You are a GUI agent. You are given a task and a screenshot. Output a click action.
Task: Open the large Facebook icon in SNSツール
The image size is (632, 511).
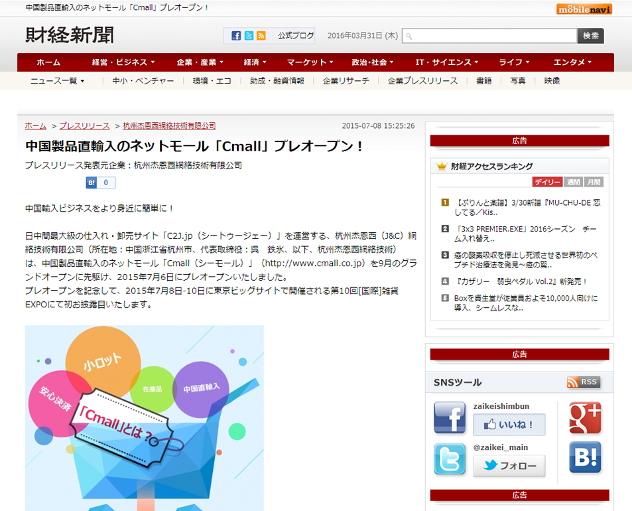pos(450,417)
